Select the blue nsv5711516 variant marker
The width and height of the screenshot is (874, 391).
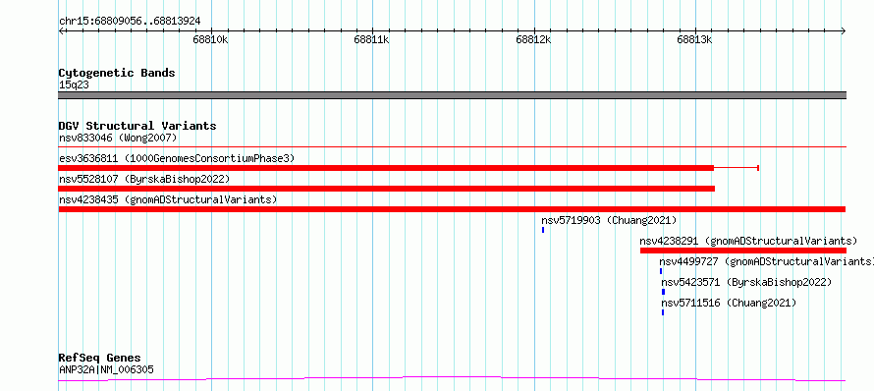click(663, 312)
